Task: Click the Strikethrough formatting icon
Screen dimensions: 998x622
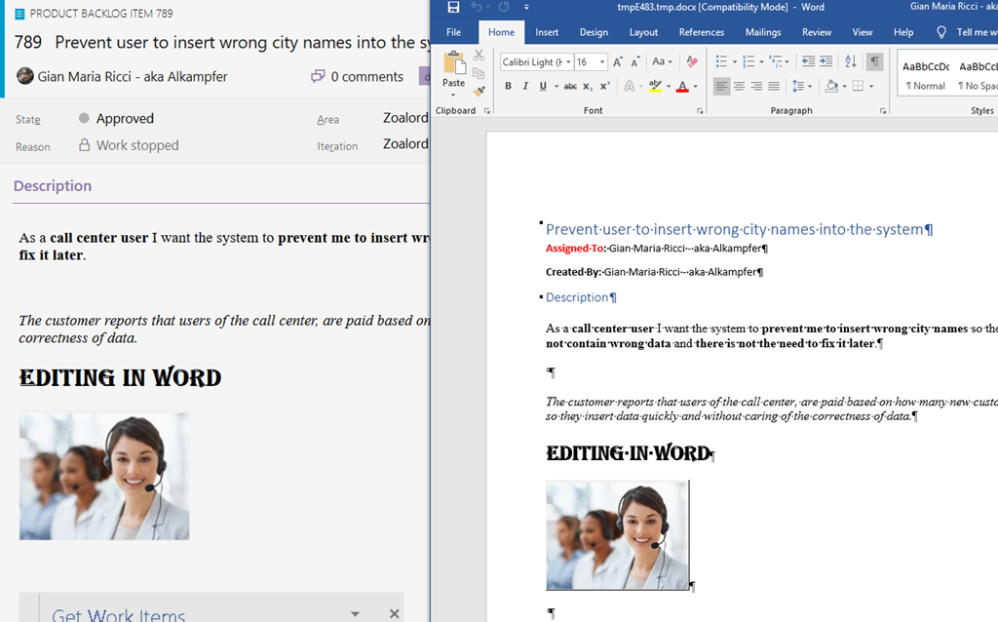Action: click(570, 86)
